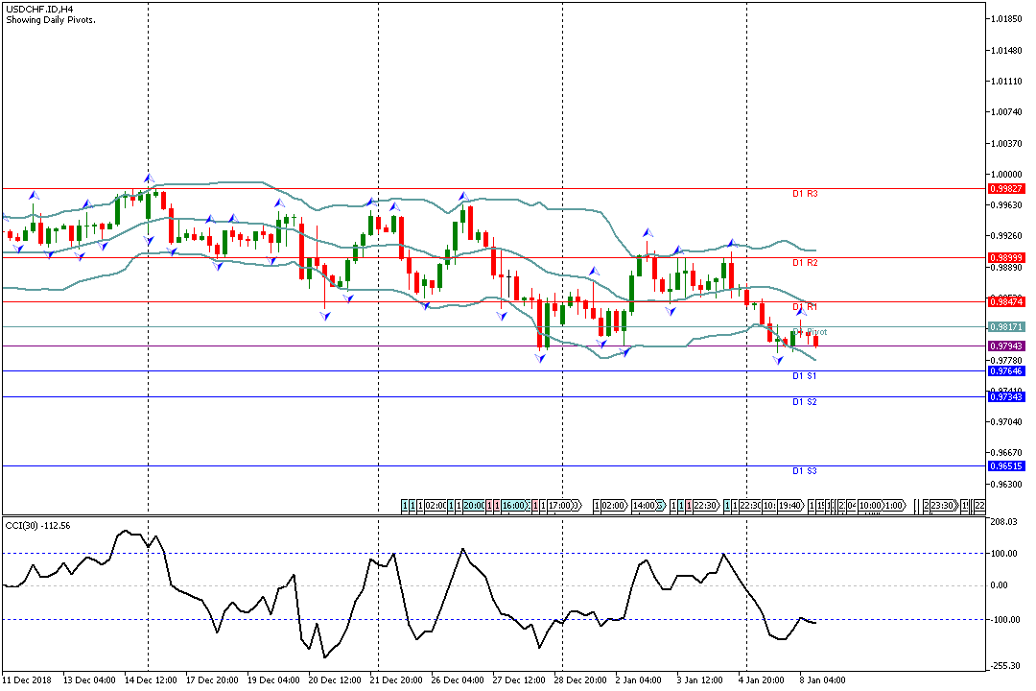The image size is (1036, 691).
Task: Select the D1 R2 resistance label
Action: coord(804,262)
